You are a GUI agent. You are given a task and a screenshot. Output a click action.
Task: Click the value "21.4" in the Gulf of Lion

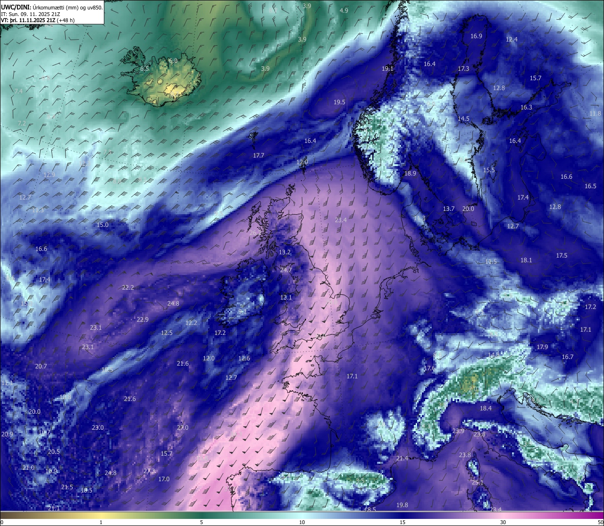click(402, 459)
